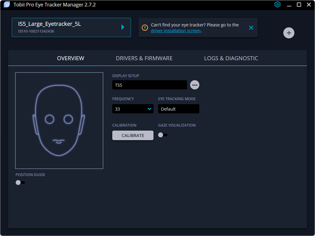Open the Frequency dropdown showing 33
This screenshot has height=236, width=315.
coord(133,109)
